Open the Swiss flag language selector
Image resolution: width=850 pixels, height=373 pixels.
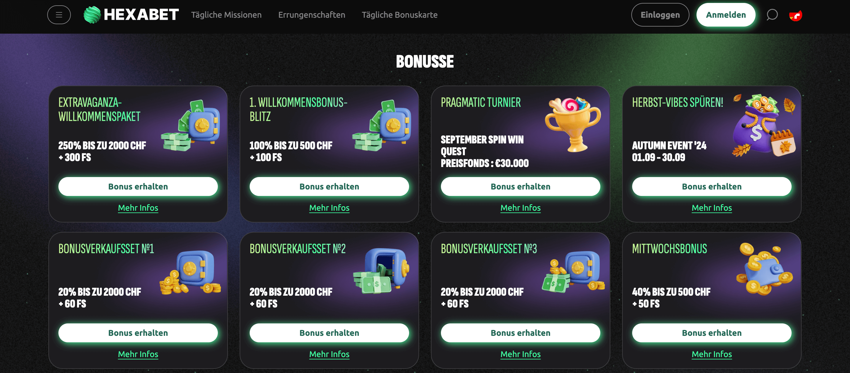pos(795,15)
